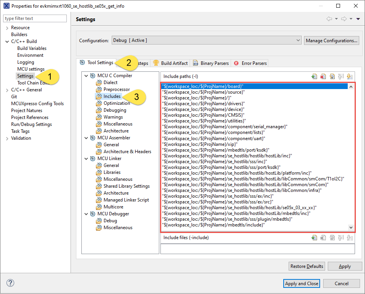Select Optimization compiler settings
Screen dimensions: 365x294
coord(117,103)
